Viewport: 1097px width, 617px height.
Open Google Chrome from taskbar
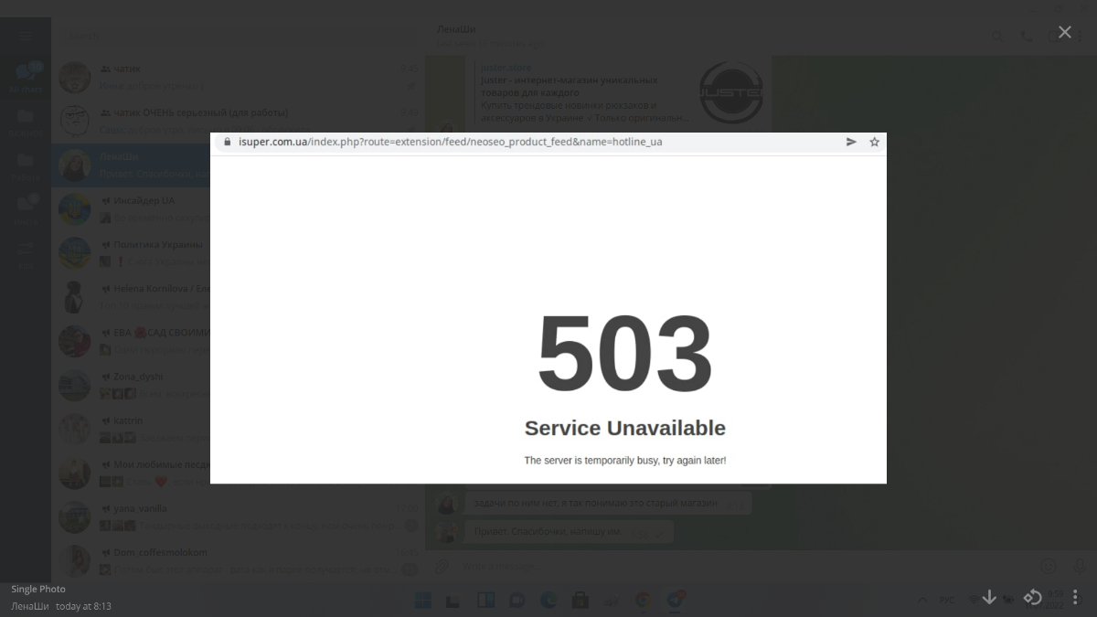point(643,601)
